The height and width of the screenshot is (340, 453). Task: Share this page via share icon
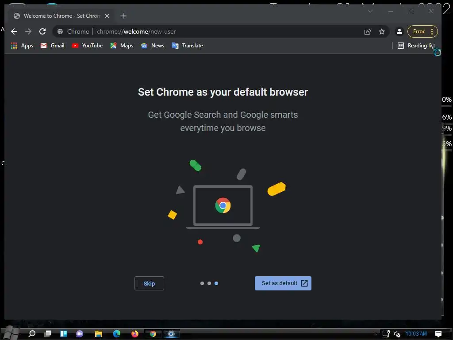368,31
